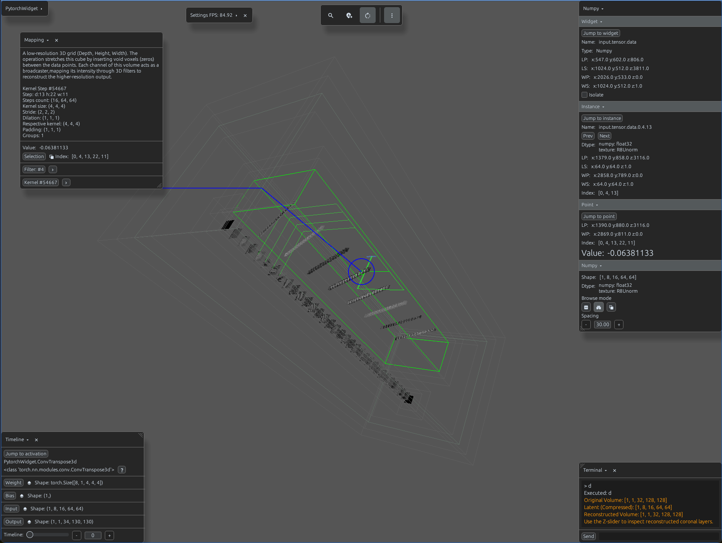Click the layers icon next to Output shape

pyautogui.click(x=29, y=522)
